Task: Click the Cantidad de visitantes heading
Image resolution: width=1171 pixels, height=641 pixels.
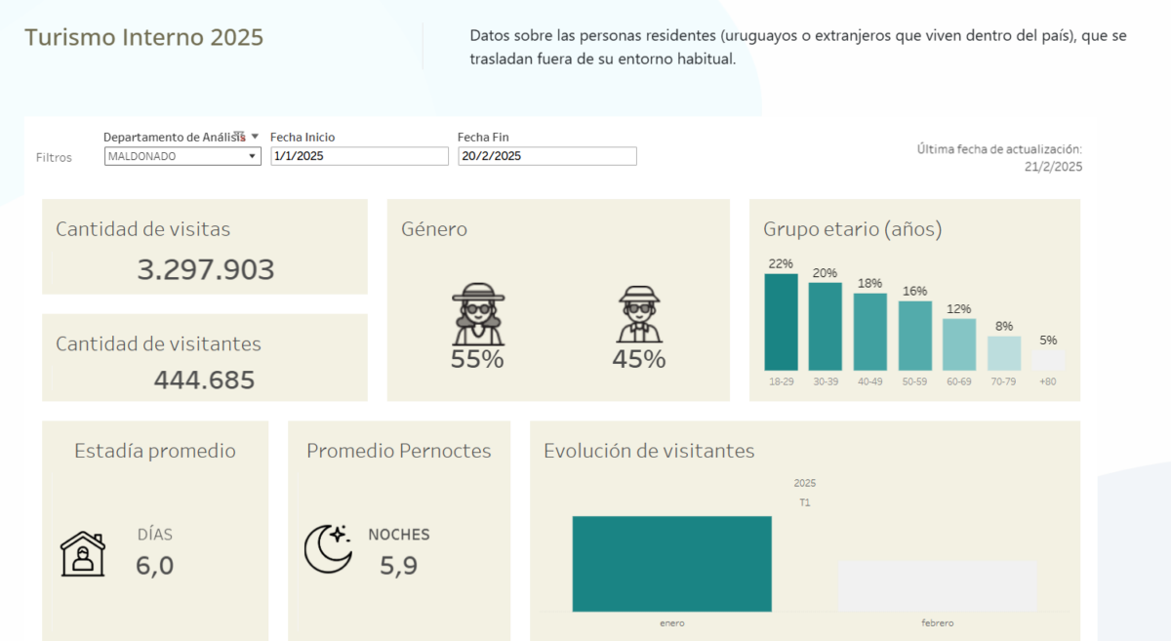Action: pos(158,343)
